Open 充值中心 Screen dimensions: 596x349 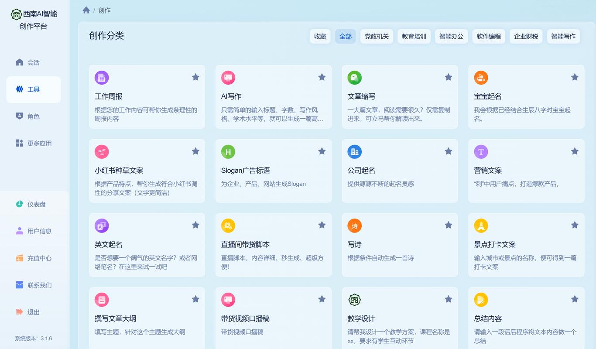click(34, 258)
